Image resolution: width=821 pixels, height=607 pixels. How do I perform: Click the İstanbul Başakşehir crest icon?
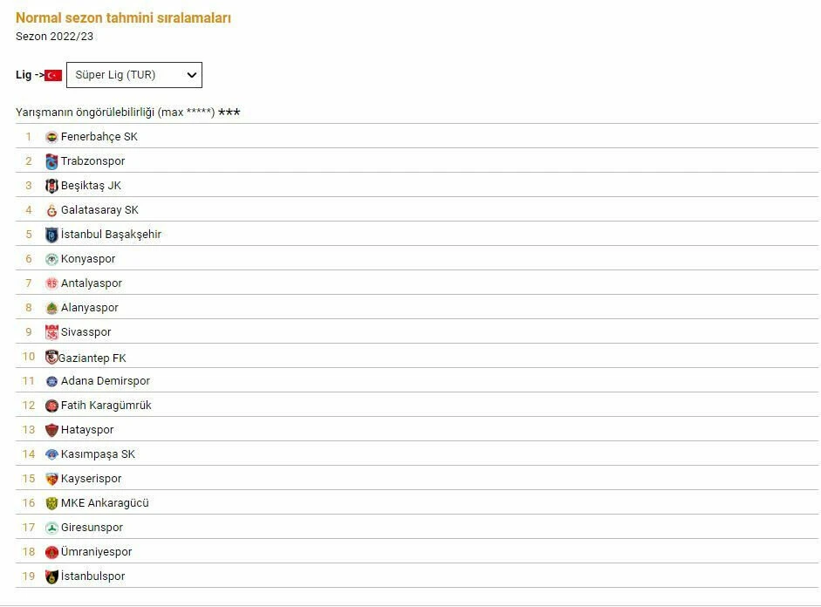[x=54, y=234]
